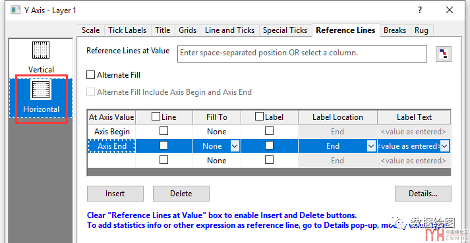Screen dimensions: 470x243
Task: Open the Special Ticks tab
Action: (285, 30)
